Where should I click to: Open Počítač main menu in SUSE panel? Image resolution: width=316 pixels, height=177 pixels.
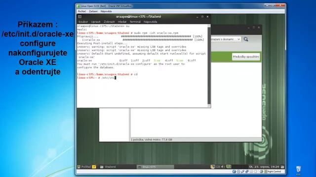coord(84,167)
